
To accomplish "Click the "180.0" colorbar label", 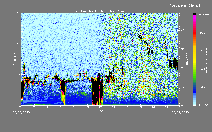I will point(202,51).
